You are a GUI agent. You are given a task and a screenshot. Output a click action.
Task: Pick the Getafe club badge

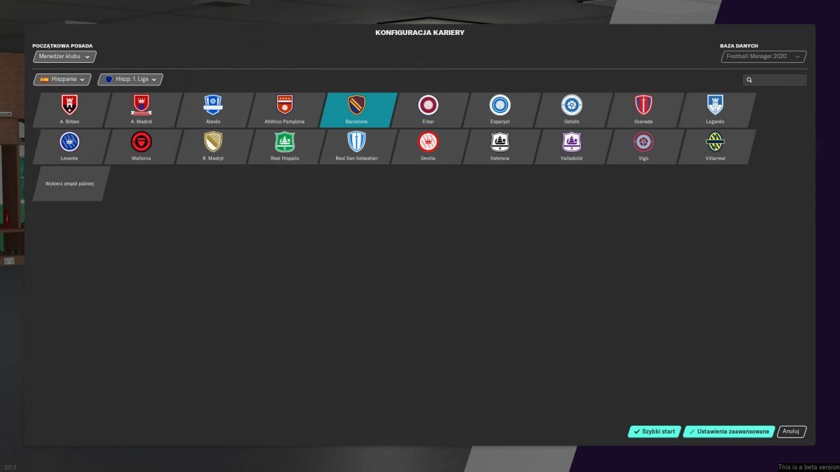(572, 105)
